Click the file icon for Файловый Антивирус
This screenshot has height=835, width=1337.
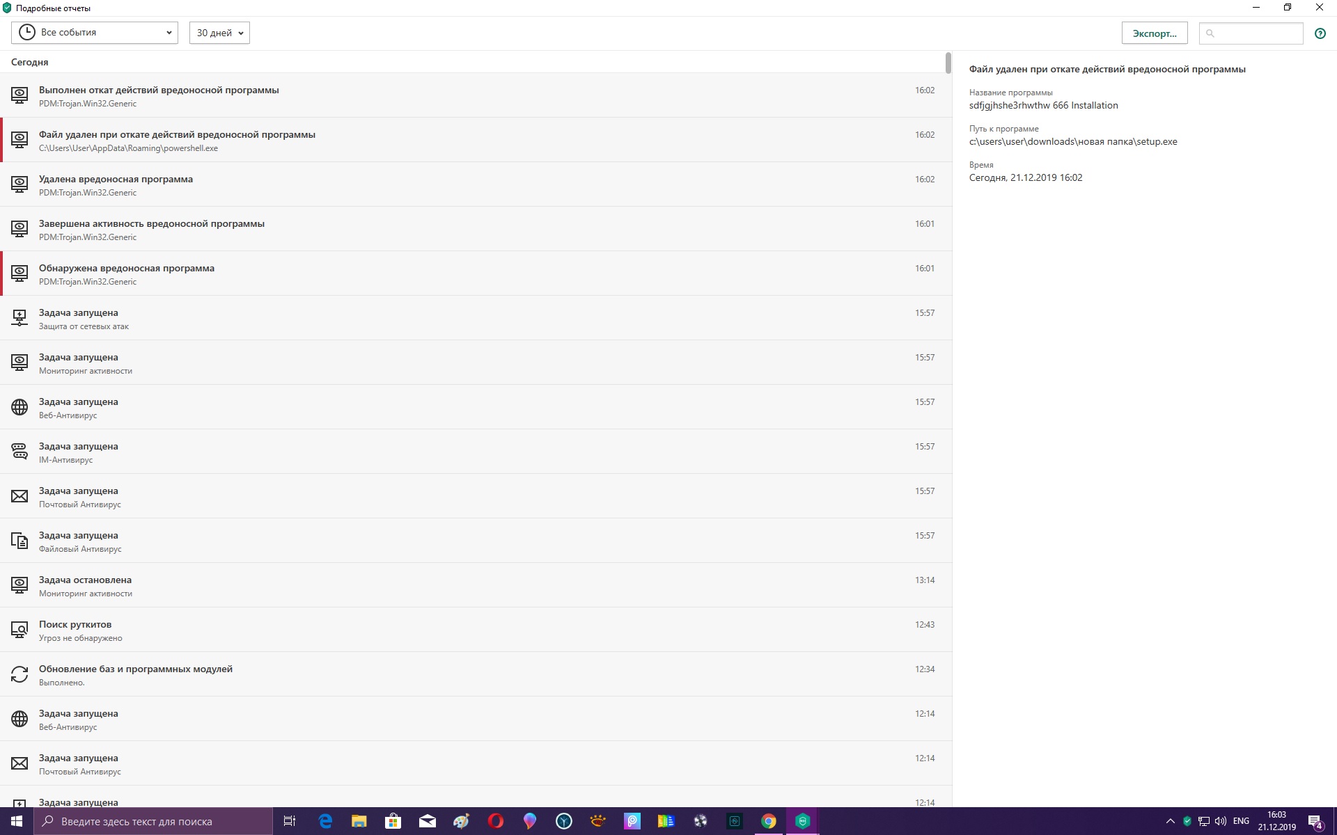click(19, 541)
